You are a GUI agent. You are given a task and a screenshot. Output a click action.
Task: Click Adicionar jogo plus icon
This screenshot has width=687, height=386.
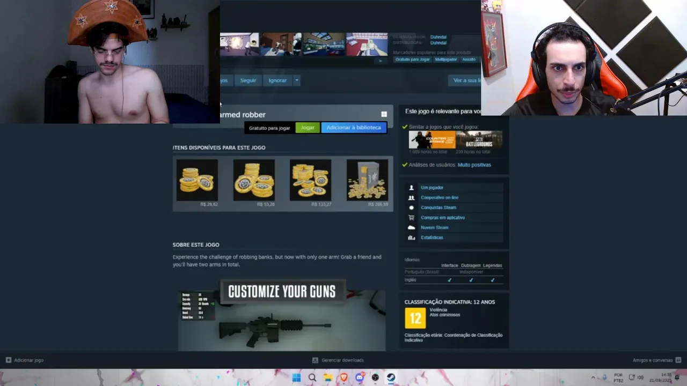click(8, 360)
